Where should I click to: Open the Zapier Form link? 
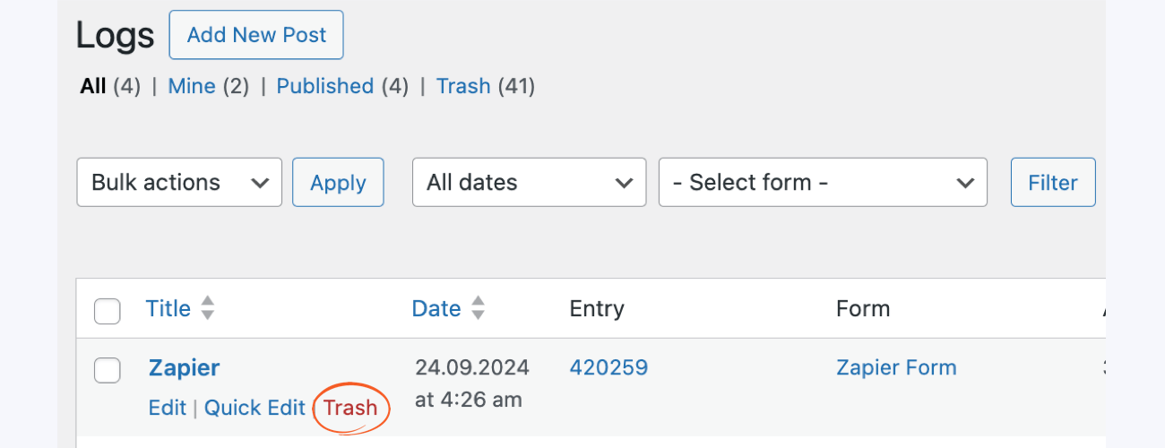click(896, 367)
